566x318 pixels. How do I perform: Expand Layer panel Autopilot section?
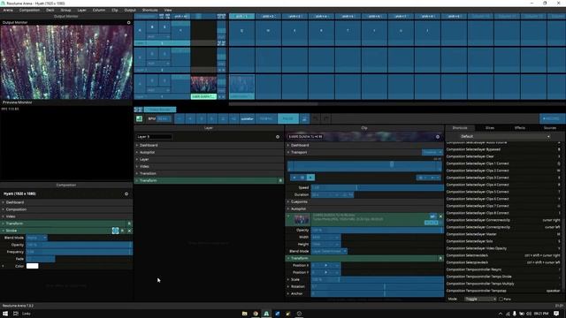pyautogui.click(x=137, y=153)
